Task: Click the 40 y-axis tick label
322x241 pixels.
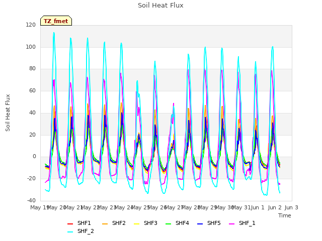Action: tap(32, 112)
